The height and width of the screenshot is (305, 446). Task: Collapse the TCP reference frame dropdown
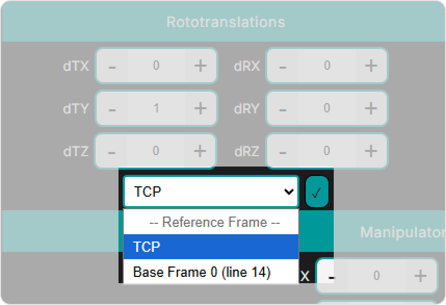(x=211, y=192)
